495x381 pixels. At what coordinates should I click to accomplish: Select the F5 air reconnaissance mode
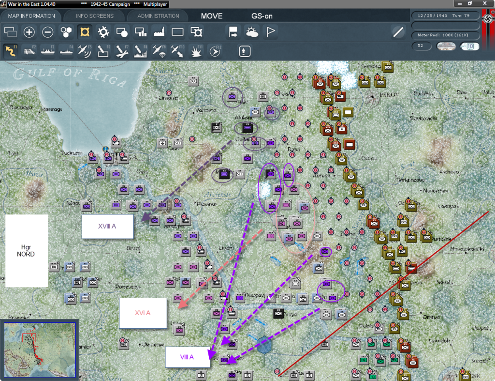coord(85,51)
